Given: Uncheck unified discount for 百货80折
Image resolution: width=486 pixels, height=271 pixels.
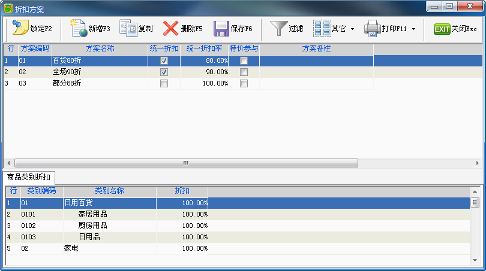Looking at the screenshot, I should [x=164, y=61].
